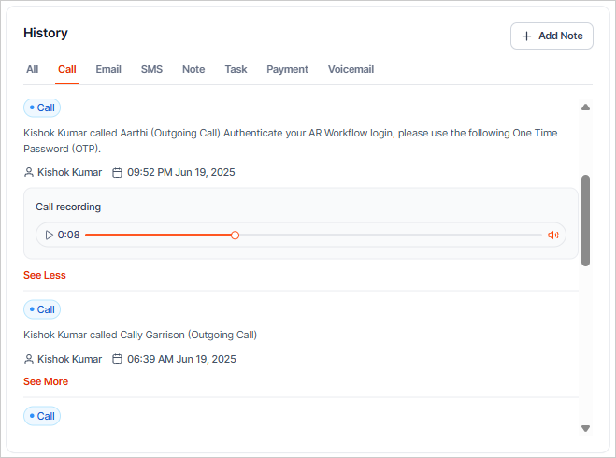The height and width of the screenshot is (458, 616).
Task: Click the audio progress slider handle
Action: click(235, 236)
